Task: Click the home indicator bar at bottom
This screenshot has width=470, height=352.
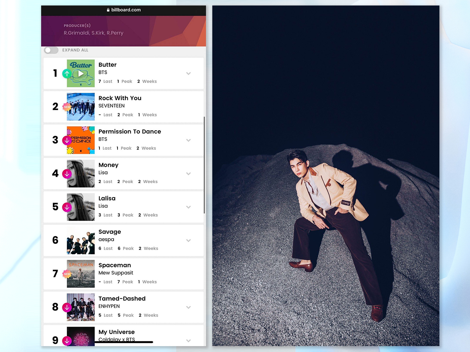Action: (x=124, y=342)
